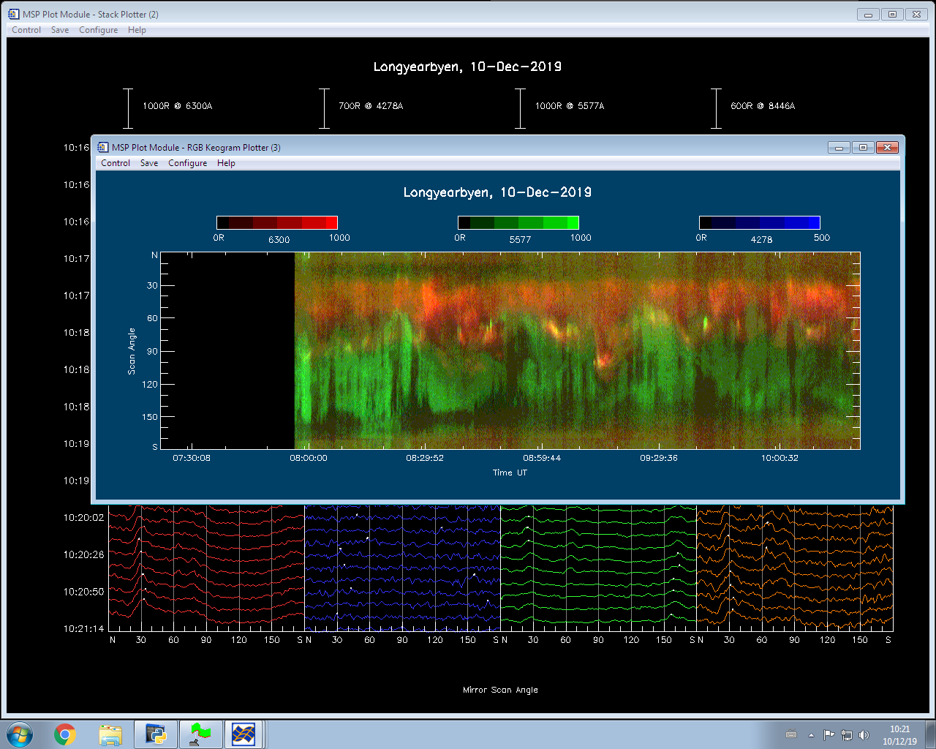The width and height of the screenshot is (936, 749).
Task: Open the Action Center flag icon
Action: [x=829, y=735]
